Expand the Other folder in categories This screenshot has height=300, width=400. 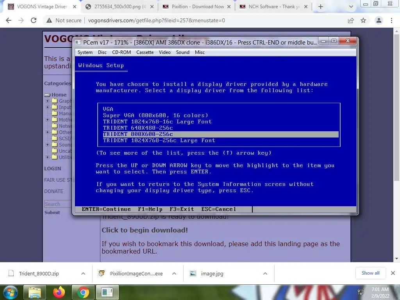point(47,132)
